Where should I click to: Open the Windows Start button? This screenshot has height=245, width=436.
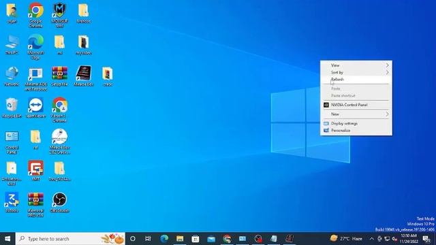point(7,239)
